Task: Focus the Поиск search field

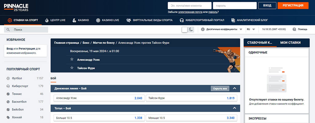Action: pyautogui.click(x=26, y=30)
